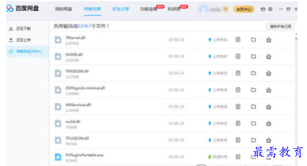Open the mail messages icon in title bar
Screen dimensions: 307x166
263,9
